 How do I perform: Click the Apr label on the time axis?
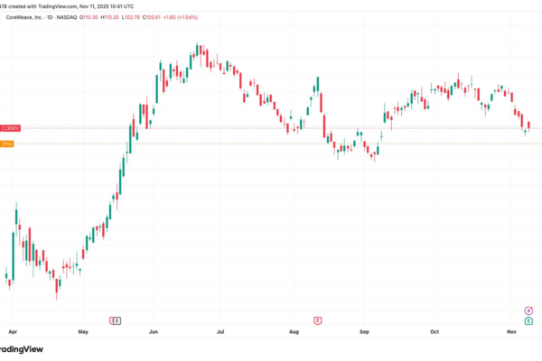click(x=11, y=332)
